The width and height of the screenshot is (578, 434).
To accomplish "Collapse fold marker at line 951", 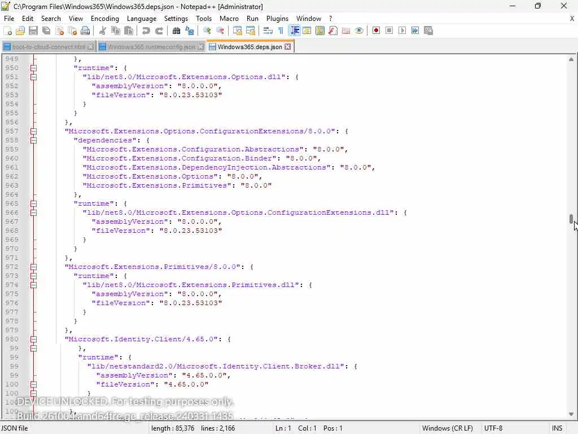I will 33,77.
